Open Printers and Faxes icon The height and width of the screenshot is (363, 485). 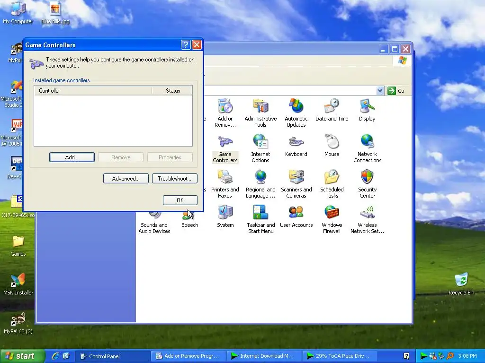[225, 184]
